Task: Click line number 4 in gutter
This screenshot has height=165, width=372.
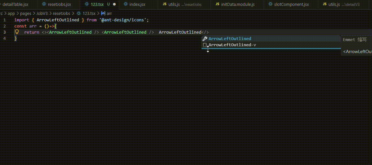Action: tap(4, 38)
